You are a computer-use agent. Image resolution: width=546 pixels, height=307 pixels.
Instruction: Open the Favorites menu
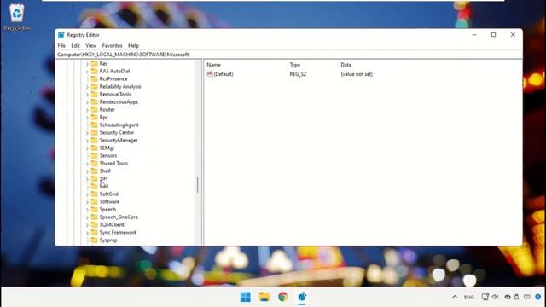click(112, 45)
